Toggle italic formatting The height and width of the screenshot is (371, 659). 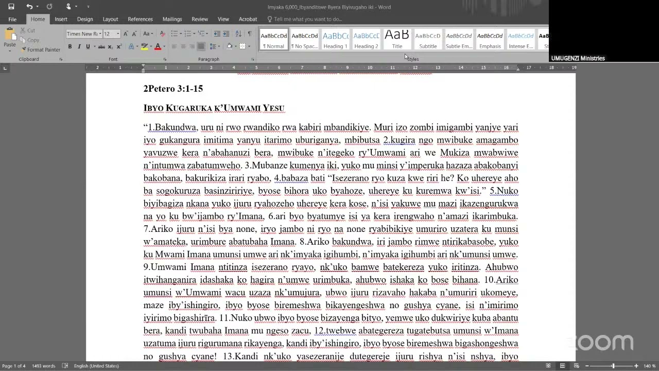[79, 47]
